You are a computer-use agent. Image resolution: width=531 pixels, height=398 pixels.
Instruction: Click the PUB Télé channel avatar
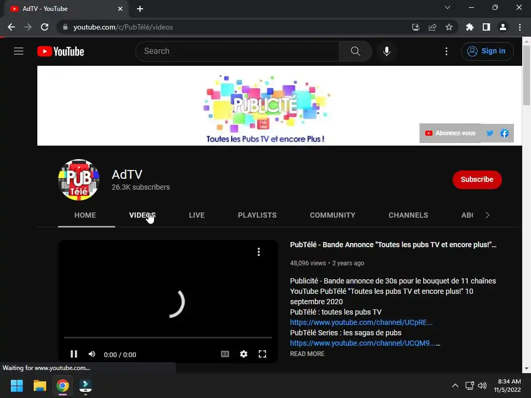pyautogui.click(x=79, y=180)
